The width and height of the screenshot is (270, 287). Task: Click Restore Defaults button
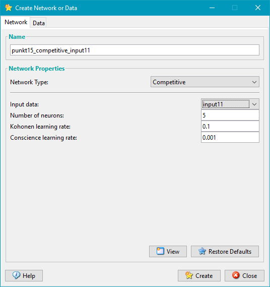pos(225,252)
